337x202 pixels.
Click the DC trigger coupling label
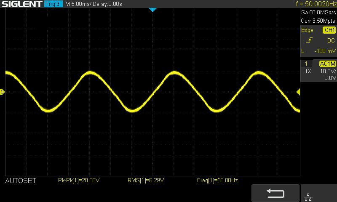click(x=331, y=40)
